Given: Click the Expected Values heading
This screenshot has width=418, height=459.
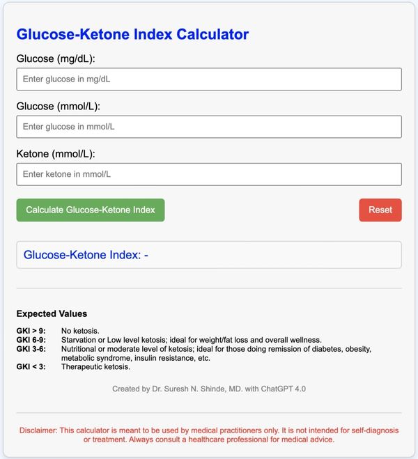Looking at the screenshot, I should 52,313.
